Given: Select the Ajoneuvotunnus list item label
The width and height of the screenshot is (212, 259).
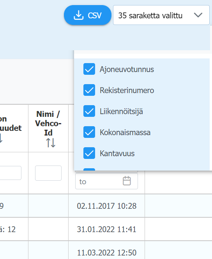Looking at the screenshot, I should point(127,69).
